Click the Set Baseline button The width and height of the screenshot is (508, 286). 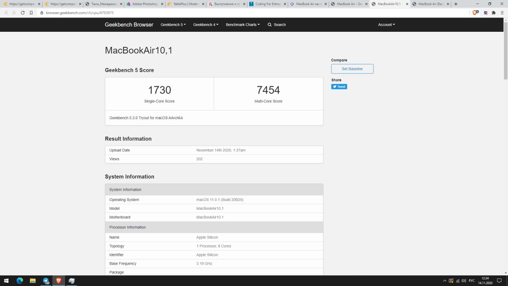coord(352,69)
